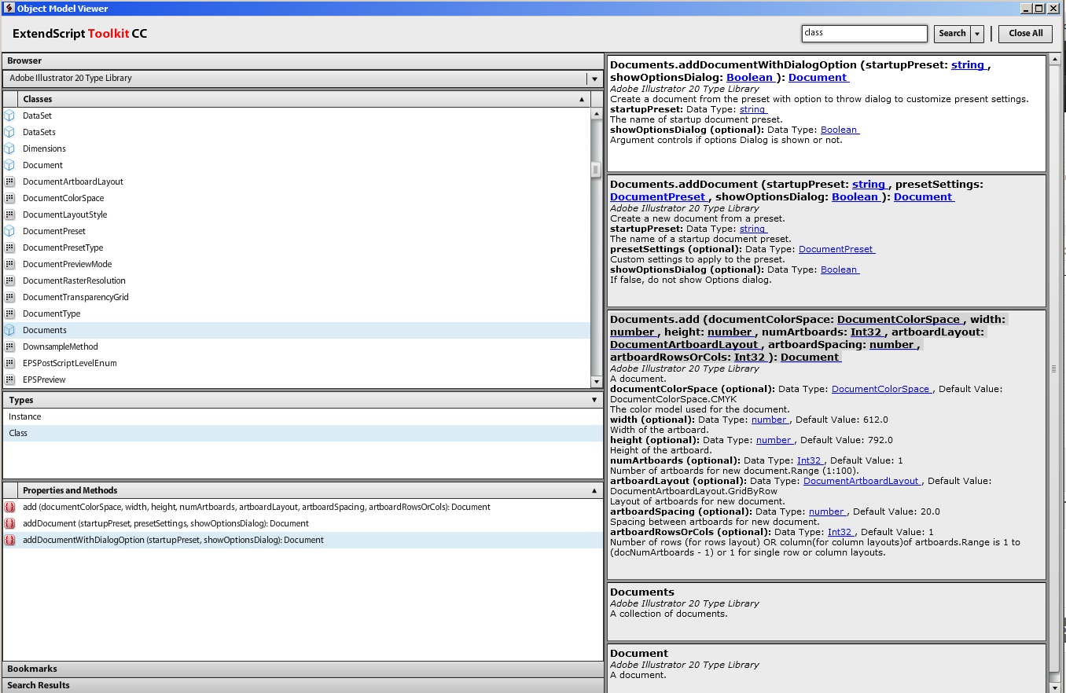Select EPSPreview in the Classes list
The image size is (1066, 693).
pos(296,379)
